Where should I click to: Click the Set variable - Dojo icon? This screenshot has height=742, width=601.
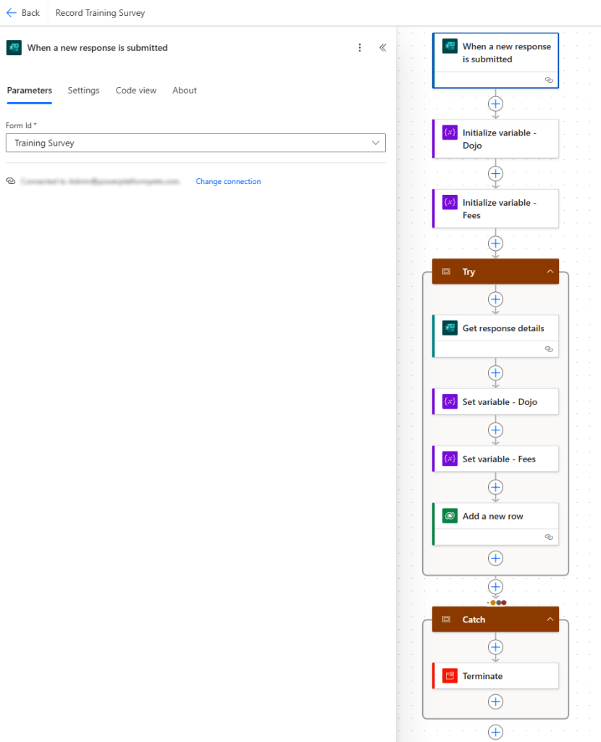[450, 401]
